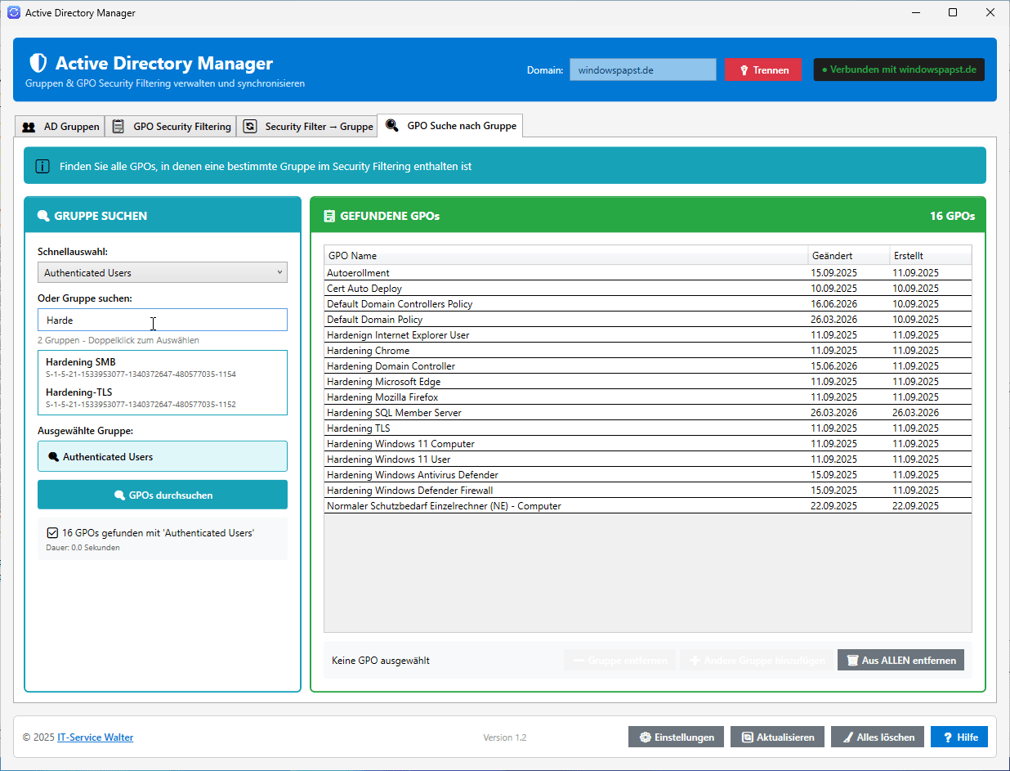The image size is (1010, 771).
Task: Toggle the checkbox next to 16 GPOs gefunden
Action: pos(52,532)
